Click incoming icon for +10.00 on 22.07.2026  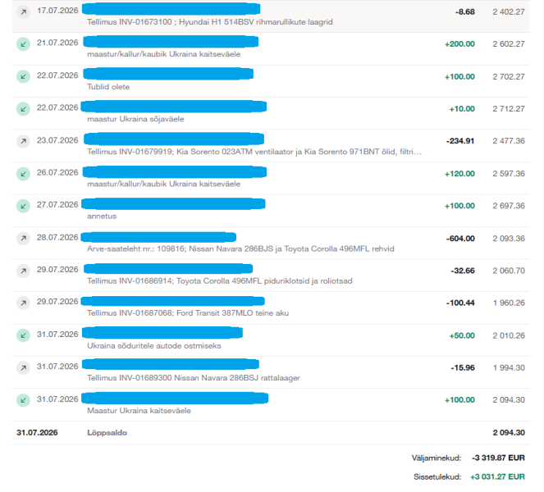23,109
